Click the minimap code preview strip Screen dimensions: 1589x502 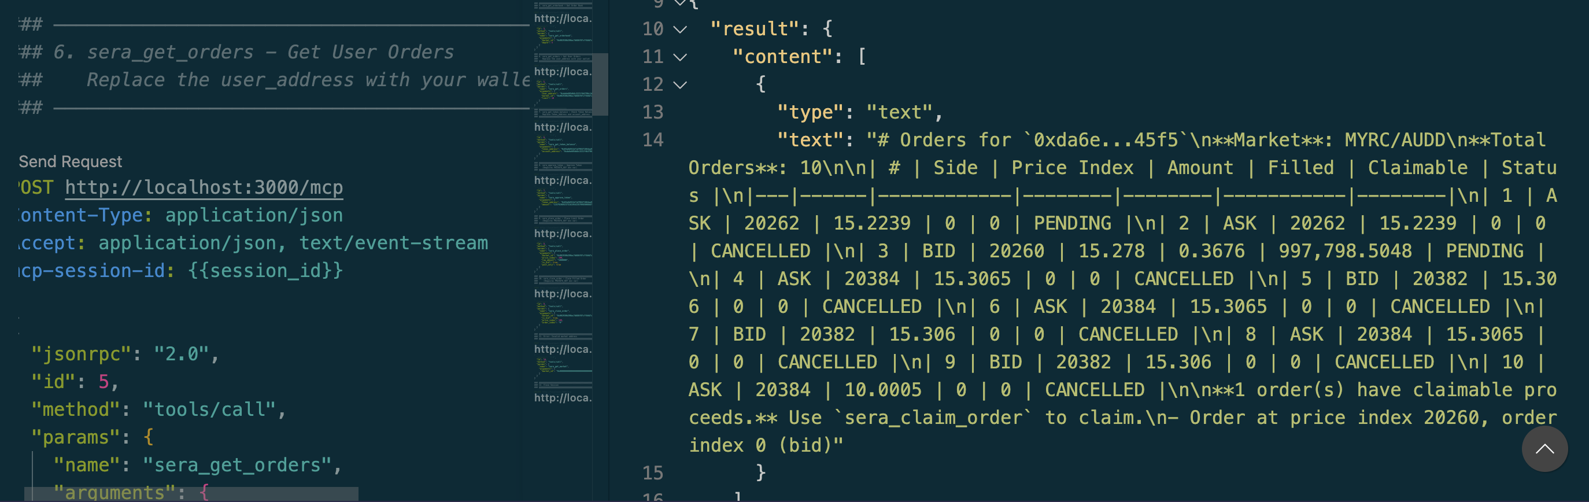pyautogui.click(x=563, y=204)
